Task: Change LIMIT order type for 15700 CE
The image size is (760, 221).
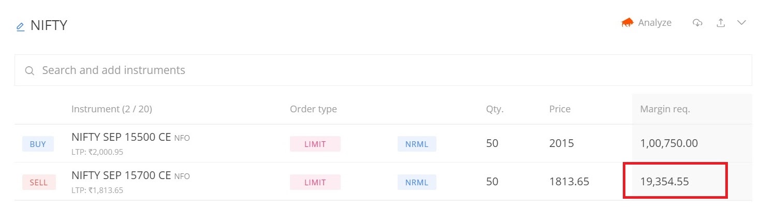Action: coord(315,182)
